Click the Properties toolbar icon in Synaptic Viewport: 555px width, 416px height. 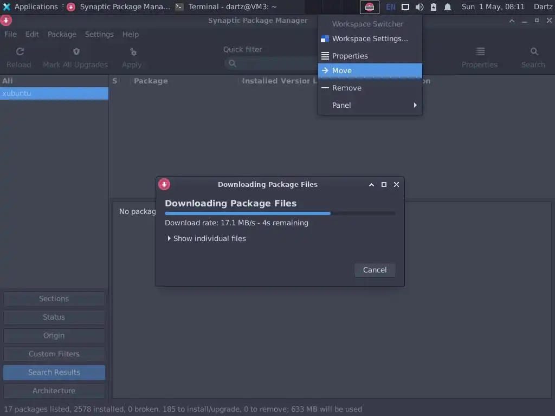[x=480, y=51]
